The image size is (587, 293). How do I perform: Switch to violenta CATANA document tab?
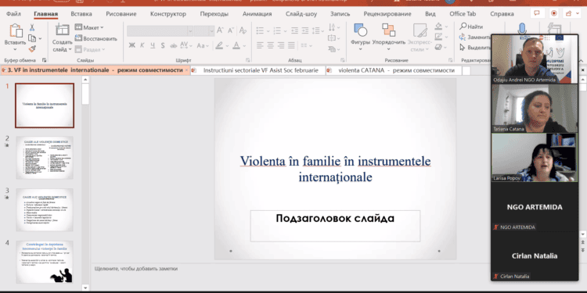tap(394, 70)
